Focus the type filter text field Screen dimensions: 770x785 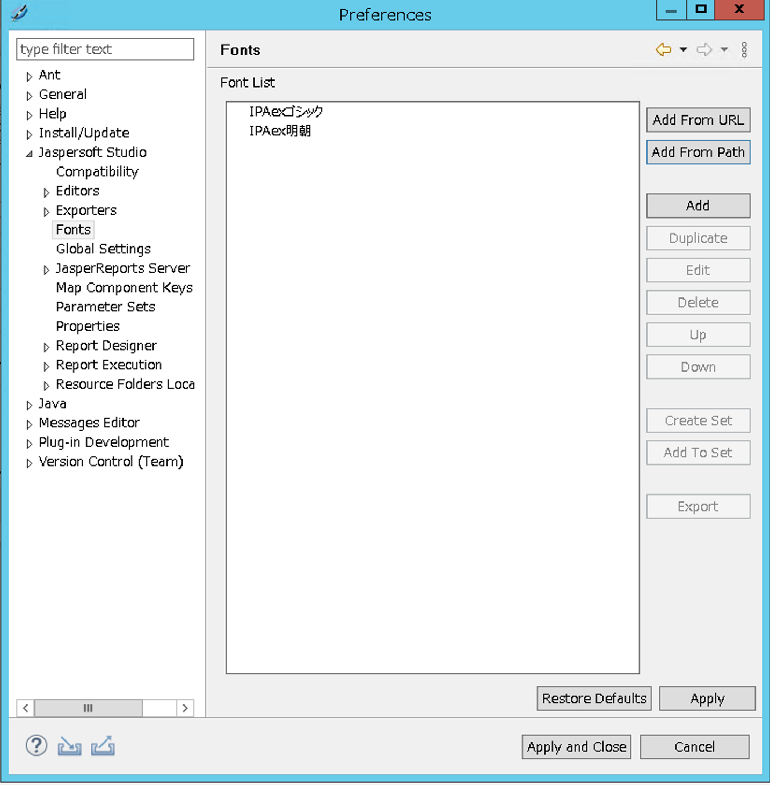(x=105, y=49)
